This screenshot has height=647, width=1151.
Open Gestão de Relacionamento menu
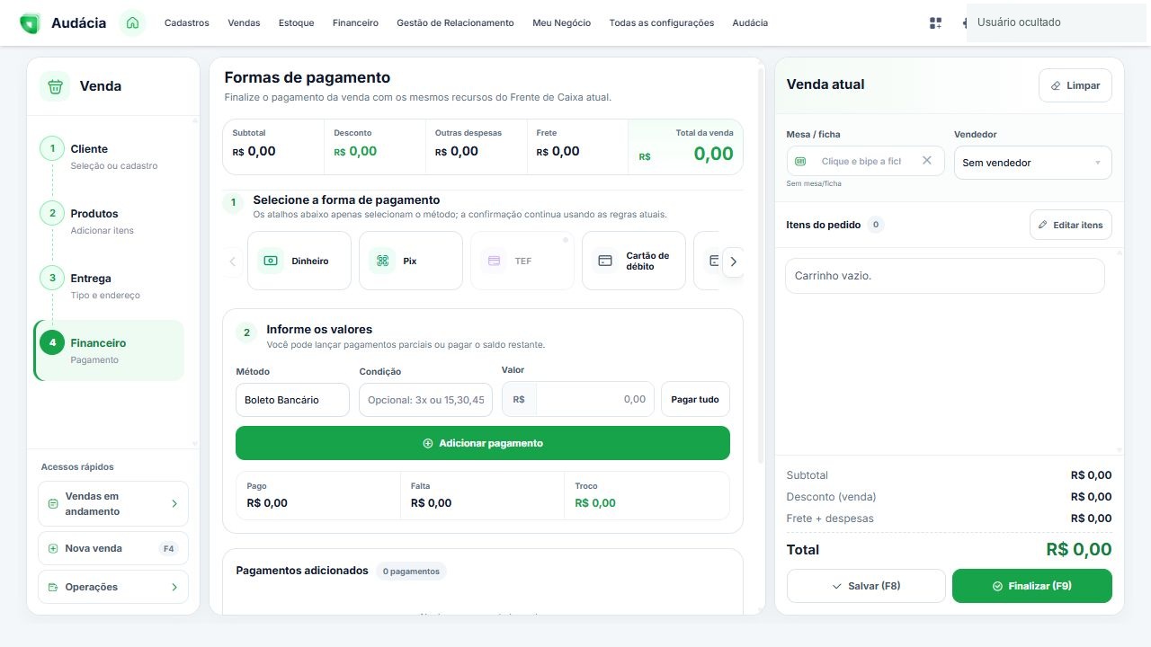click(455, 23)
